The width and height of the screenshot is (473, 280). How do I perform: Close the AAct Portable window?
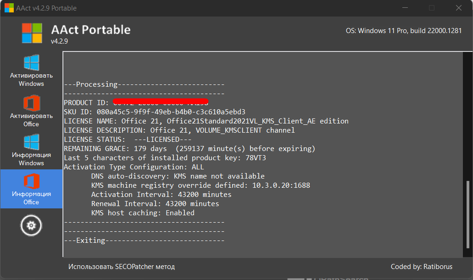(458, 8)
